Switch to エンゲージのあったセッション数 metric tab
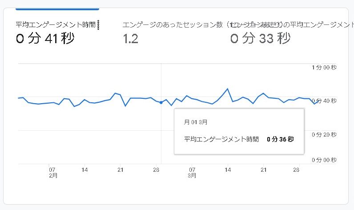Viewport: 354px width, 210px height. pos(173,24)
